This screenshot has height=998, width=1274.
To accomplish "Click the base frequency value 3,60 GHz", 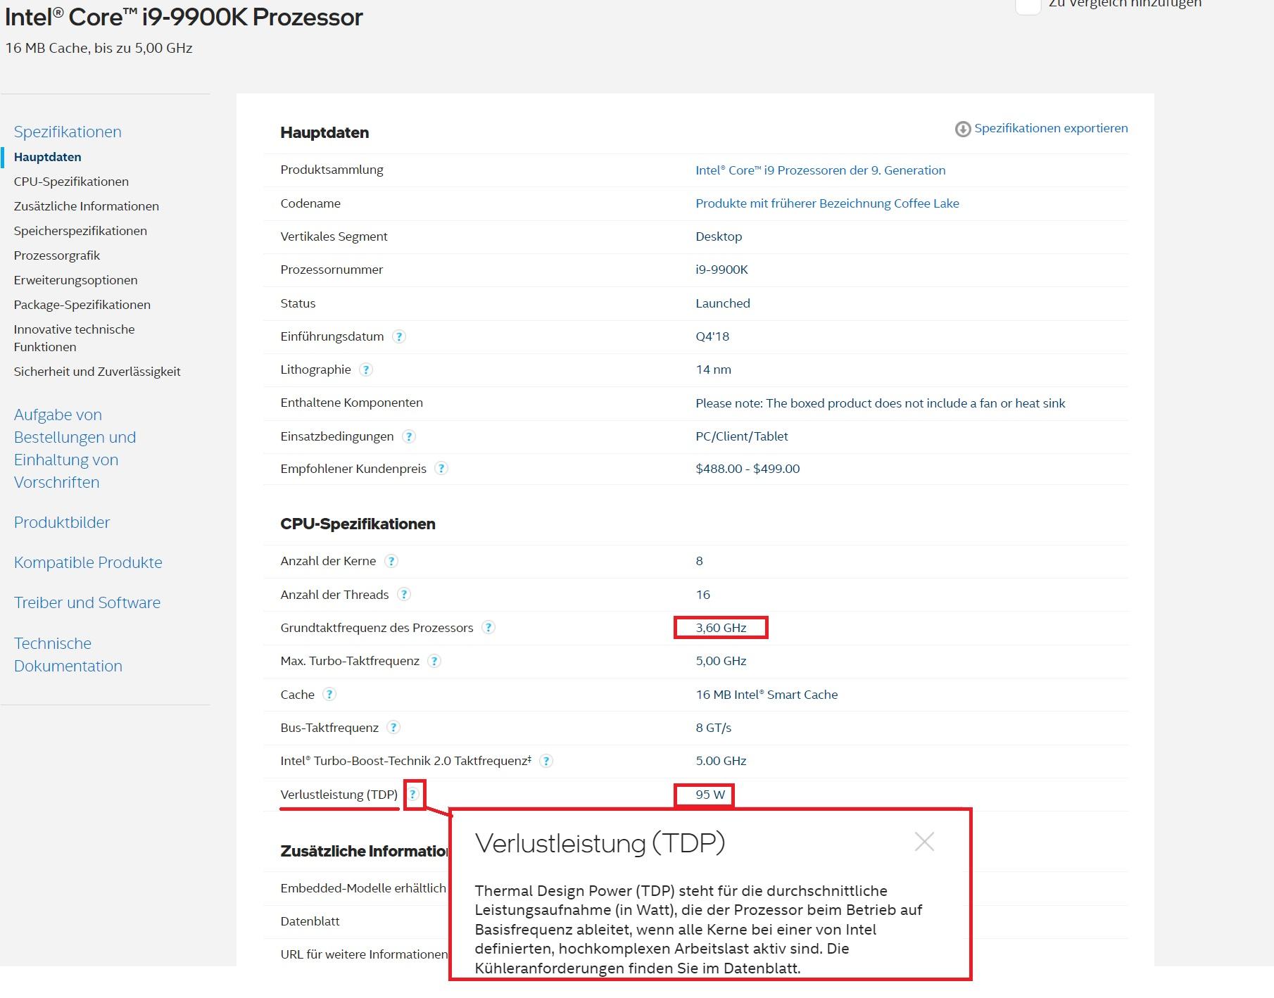I will pos(721,628).
